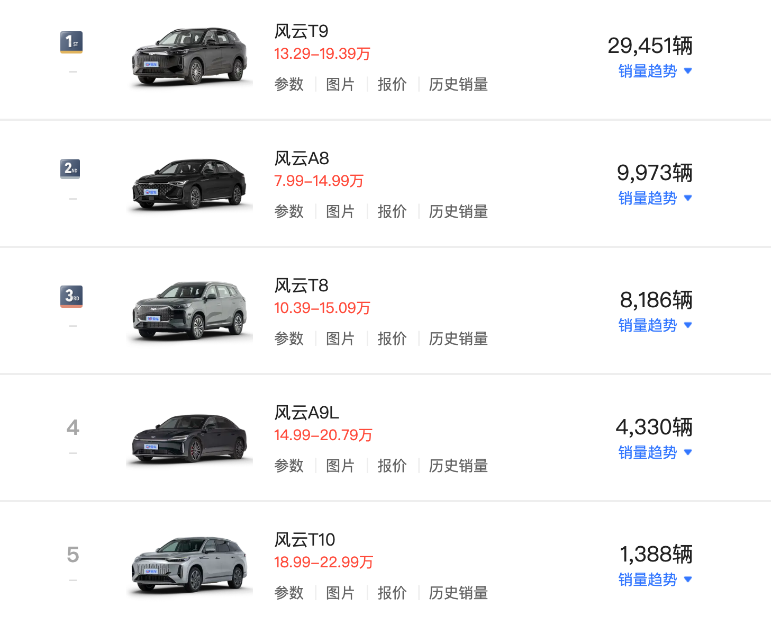The width and height of the screenshot is (771, 624).
Task: Click the 3rd place rank badge
Action: coord(71,296)
